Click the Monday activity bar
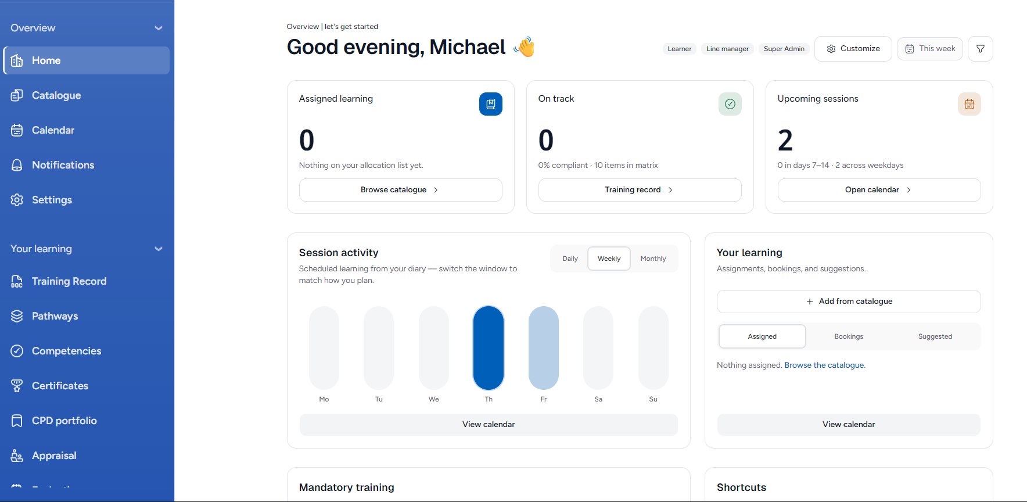This screenshot has height=502, width=1027. click(x=324, y=348)
